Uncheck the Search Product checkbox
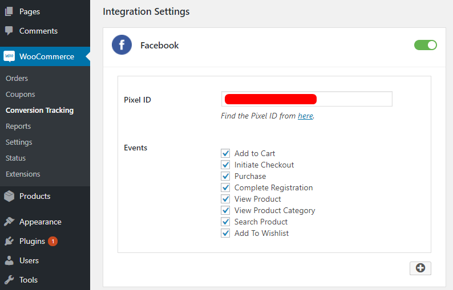The image size is (453, 290). point(225,222)
